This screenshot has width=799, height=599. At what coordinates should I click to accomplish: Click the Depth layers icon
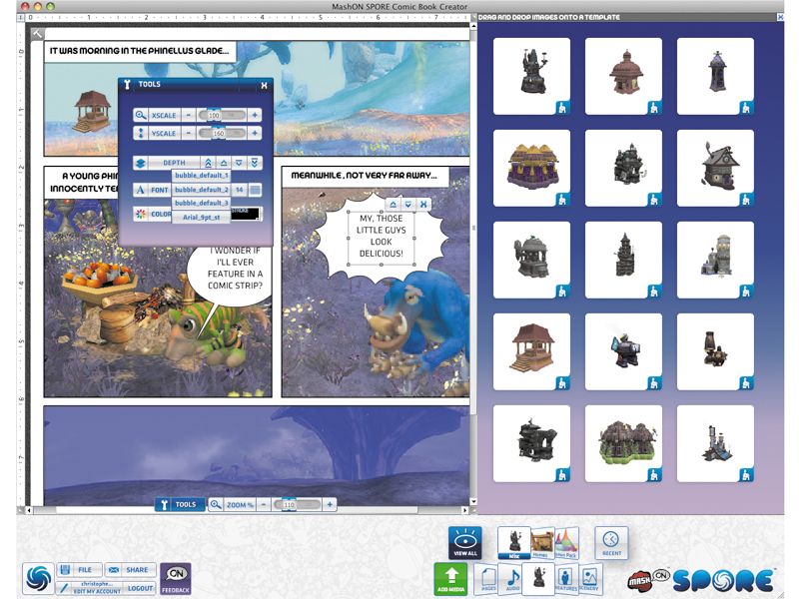pyautogui.click(x=140, y=162)
